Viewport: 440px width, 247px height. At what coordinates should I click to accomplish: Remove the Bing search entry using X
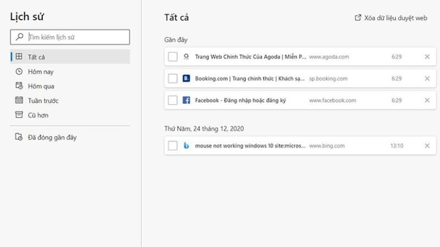427,146
